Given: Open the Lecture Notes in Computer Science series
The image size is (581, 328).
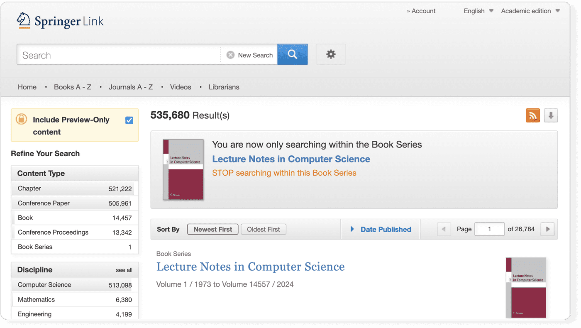Looking at the screenshot, I should click(x=250, y=267).
